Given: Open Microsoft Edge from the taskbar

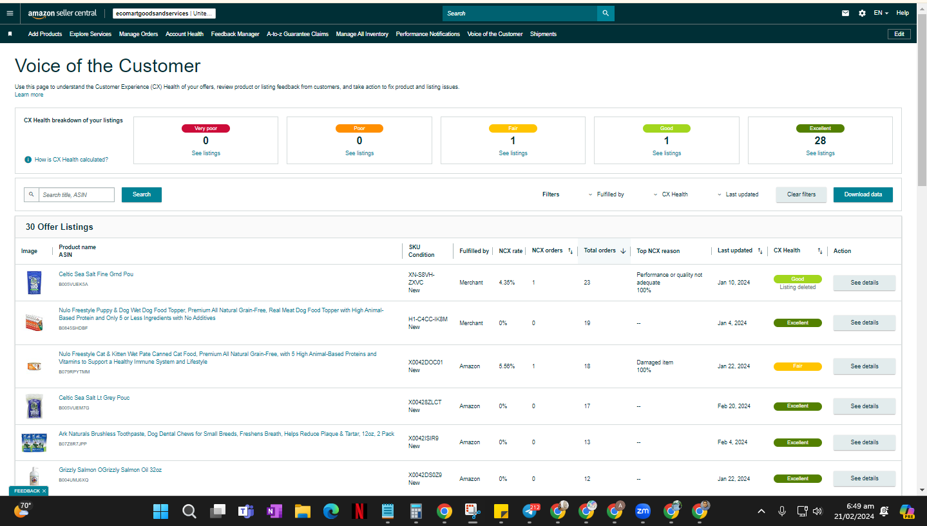Looking at the screenshot, I should pyautogui.click(x=331, y=511).
